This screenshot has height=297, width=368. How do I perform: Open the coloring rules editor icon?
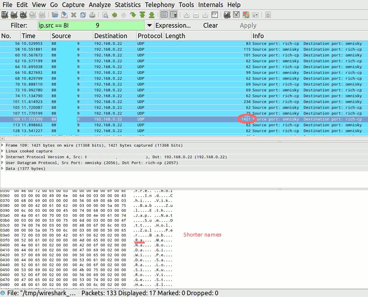tap(246, 15)
